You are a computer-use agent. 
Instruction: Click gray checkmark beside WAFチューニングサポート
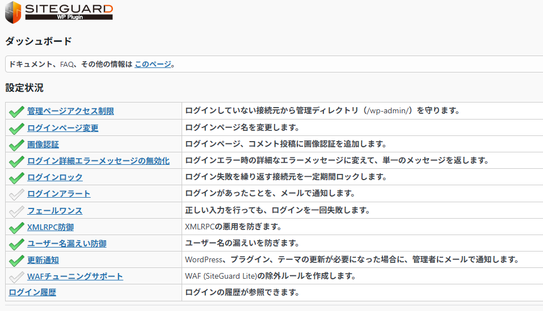(16, 276)
